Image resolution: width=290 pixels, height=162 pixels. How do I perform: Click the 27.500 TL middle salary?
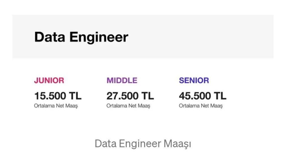(x=130, y=96)
